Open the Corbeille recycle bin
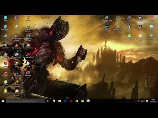Image resolution: width=158 pixels, height=118 pixels. (x=6, y=46)
